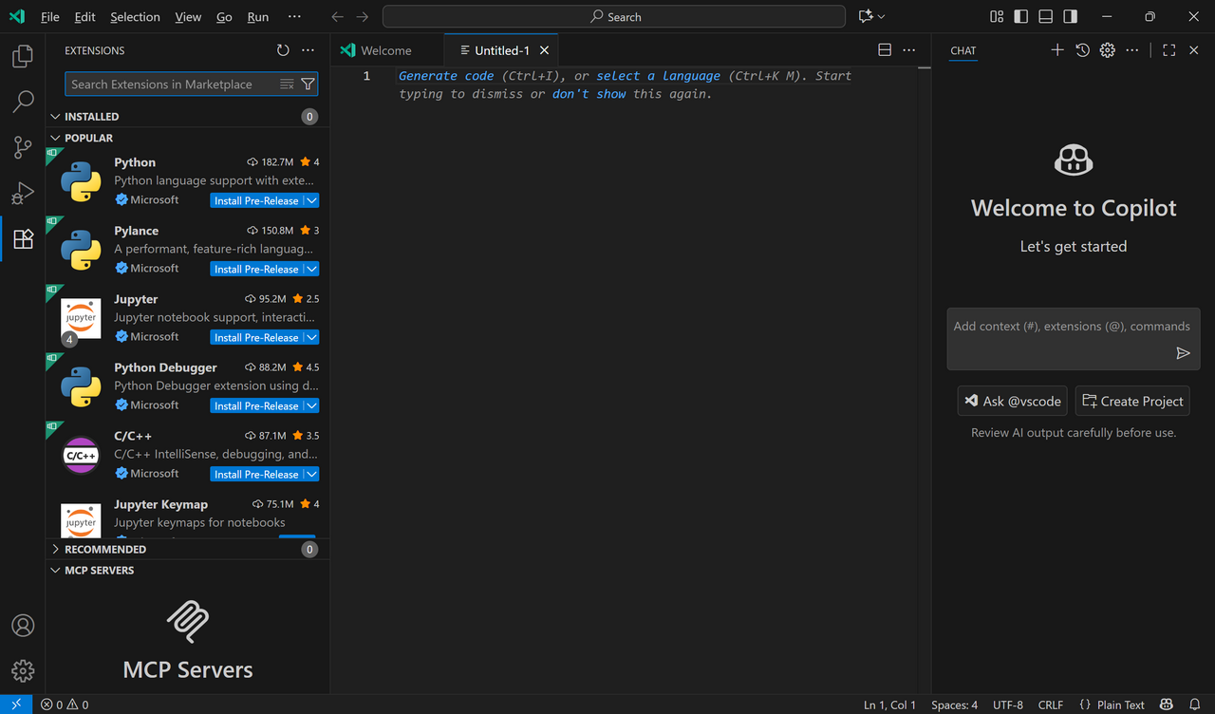Start a new chat with plus icon
Image resolution: width=1215 pixels, height=714 pixels.
point(1057,50)
